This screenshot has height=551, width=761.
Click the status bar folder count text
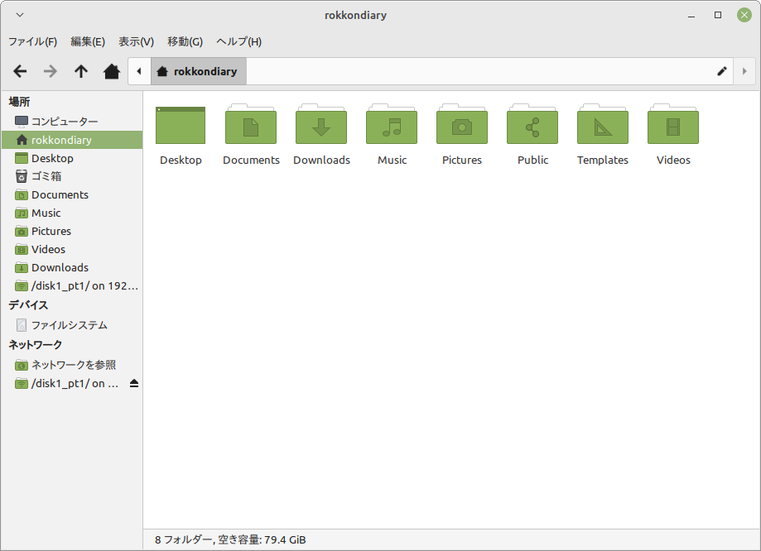point(230,540)
